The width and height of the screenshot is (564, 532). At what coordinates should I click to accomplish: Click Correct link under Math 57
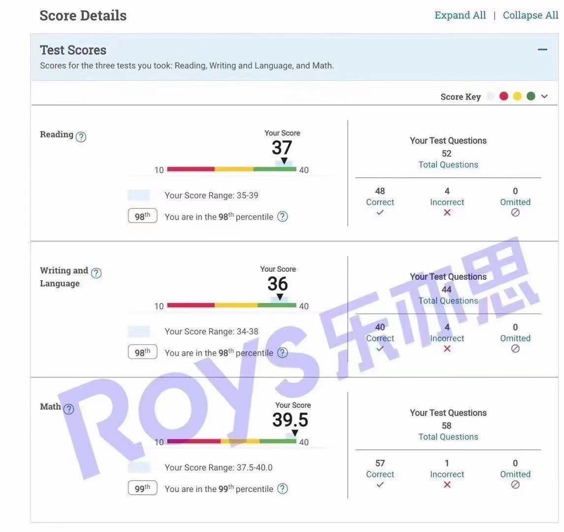[380, 474]
